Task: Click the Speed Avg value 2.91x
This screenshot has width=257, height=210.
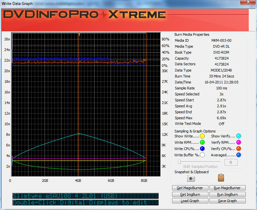Action: tap(222, 106)
